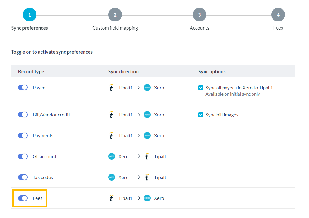Click the Tipalti icon in the Payee row
Viewport: 309px width, 218px height.
tap(111, 88)
